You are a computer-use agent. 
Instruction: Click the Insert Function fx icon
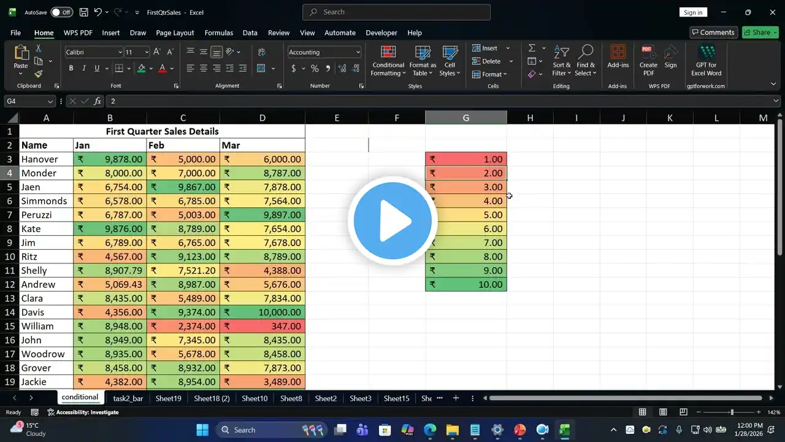point(98,101)
